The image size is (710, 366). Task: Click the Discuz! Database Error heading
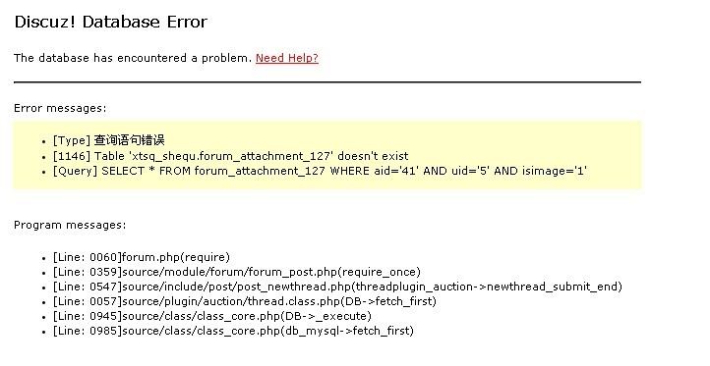[x=111, y=22]
